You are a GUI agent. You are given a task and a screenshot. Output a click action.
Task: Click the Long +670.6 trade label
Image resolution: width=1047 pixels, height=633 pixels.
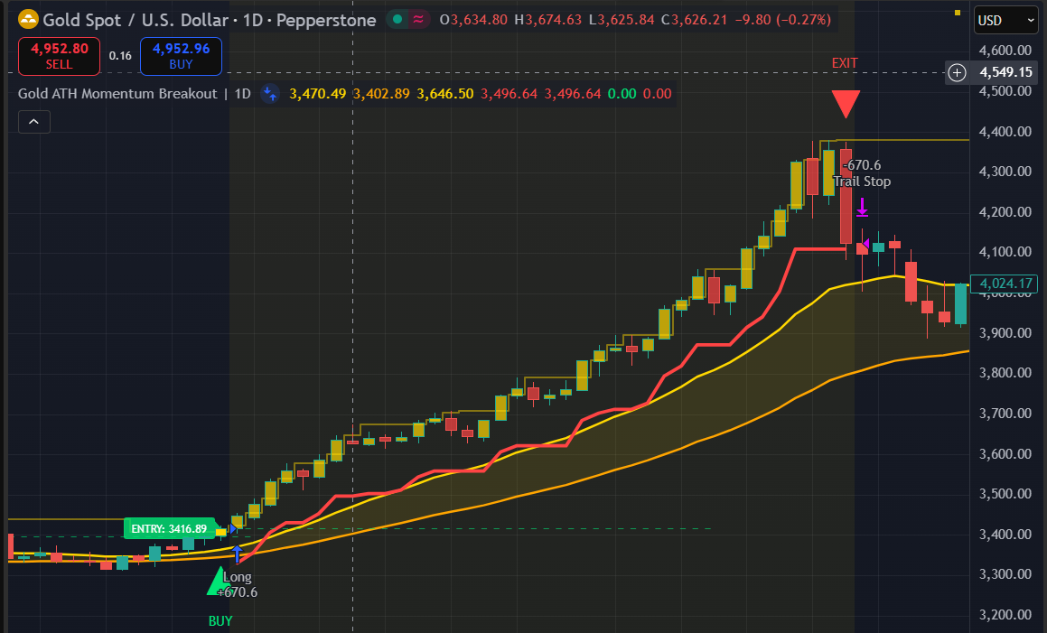pyautogui.click(x=238, y=584)
